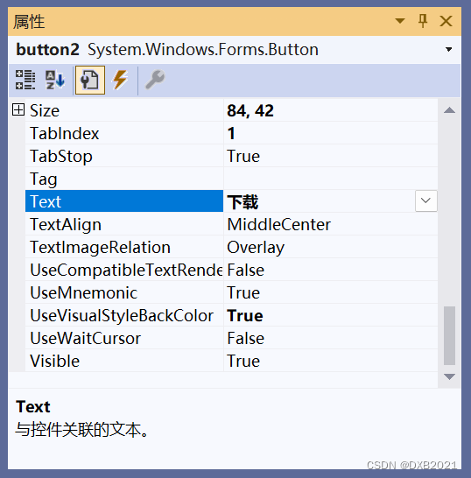Image resolution: width=471 pixels, height=478 pixels.
Task: Select the Tag property
Action: (x=124, y=179)
